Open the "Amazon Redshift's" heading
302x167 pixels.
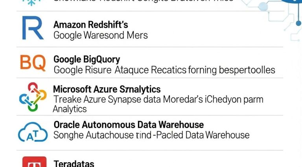click(x=90, y=24)
